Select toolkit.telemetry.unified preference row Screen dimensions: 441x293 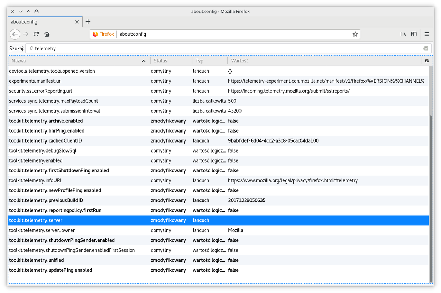point(218,260)
